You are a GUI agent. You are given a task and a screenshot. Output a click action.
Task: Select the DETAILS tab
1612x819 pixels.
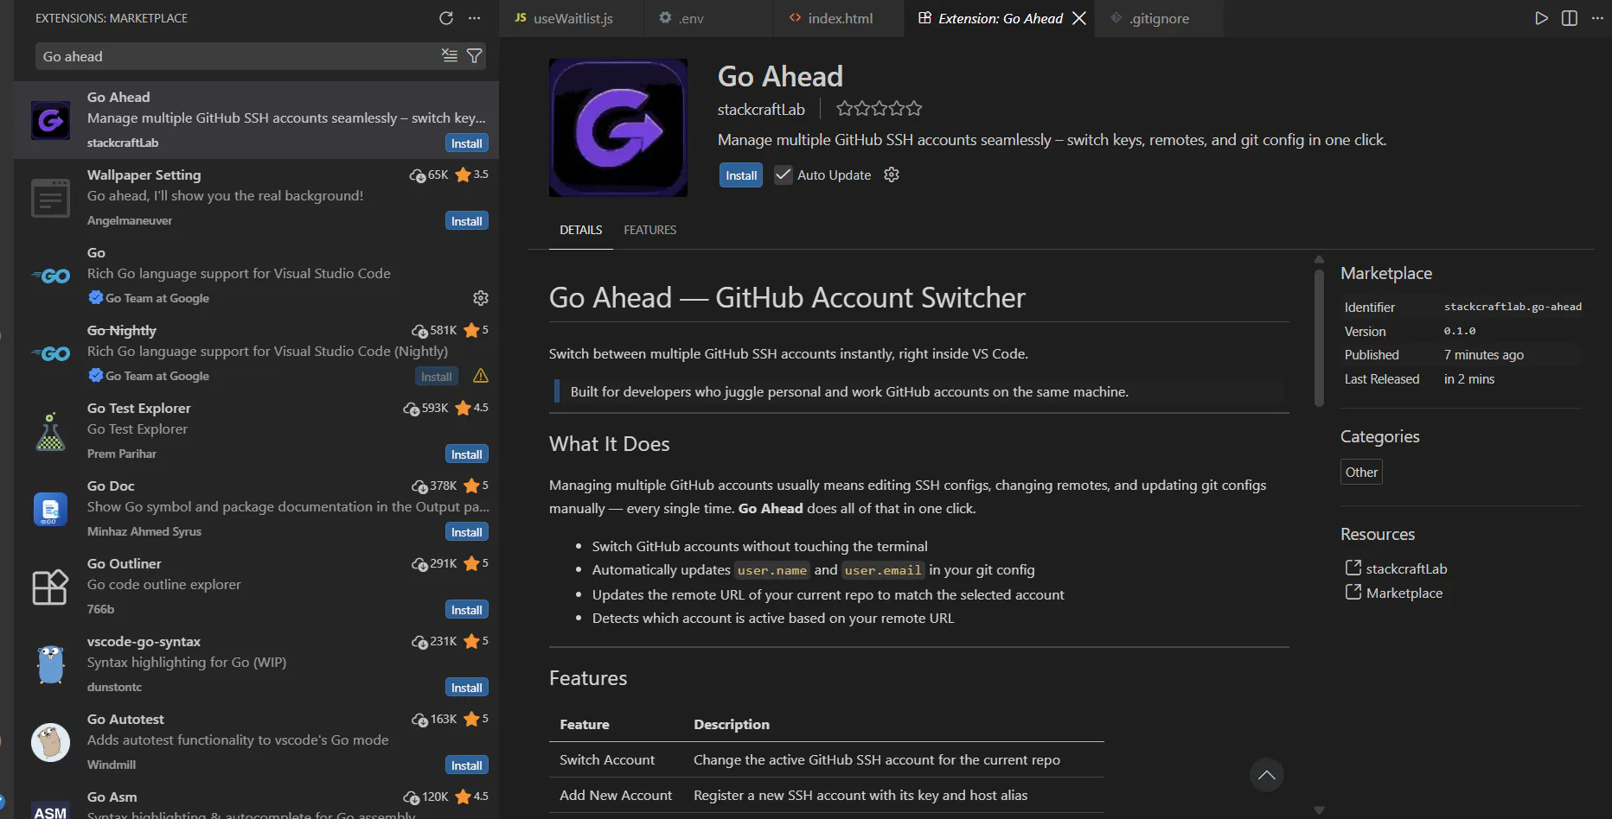coord(581,230)
